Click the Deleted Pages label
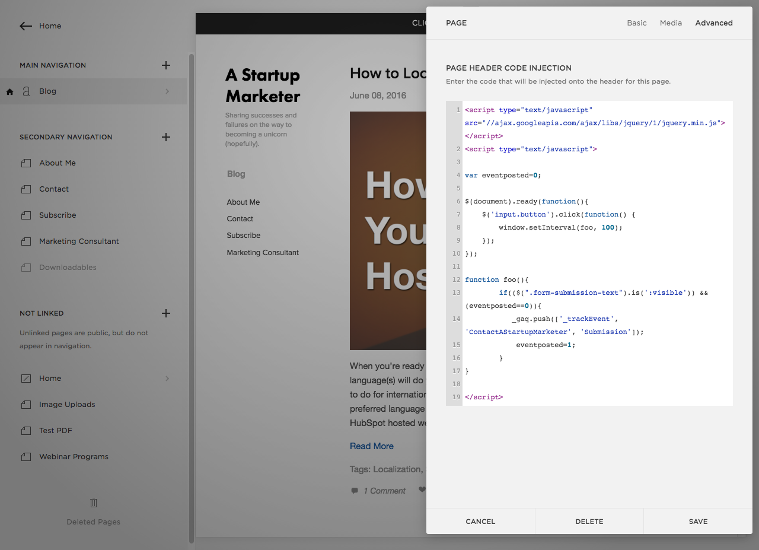 pyautogui.click(x=93, y=522)
